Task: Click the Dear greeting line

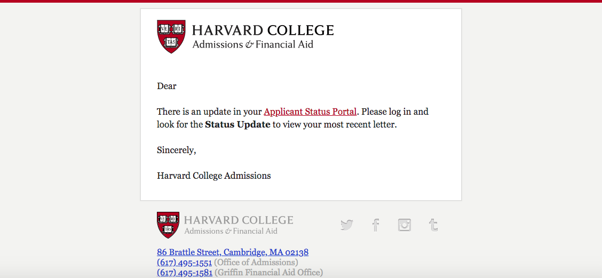Action: click(x=167, y=86)
